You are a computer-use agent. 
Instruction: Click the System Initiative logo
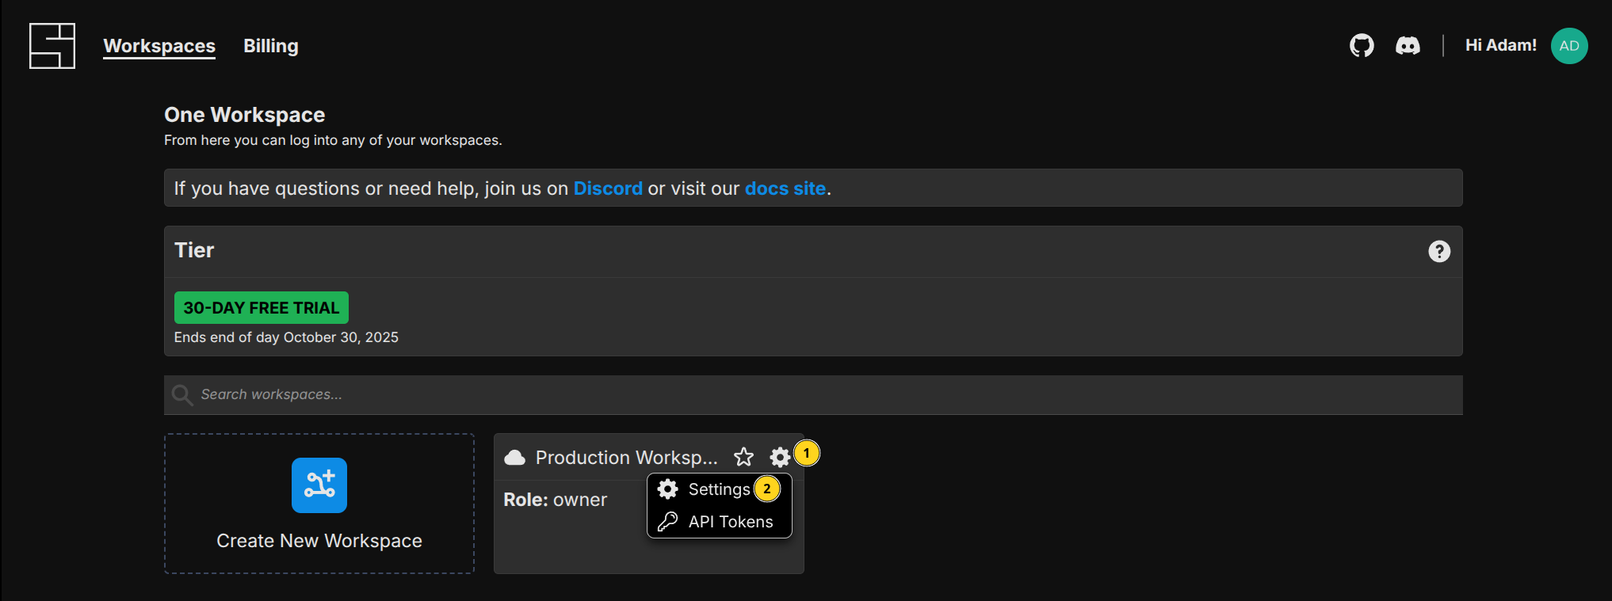click(x=52, y=46)
